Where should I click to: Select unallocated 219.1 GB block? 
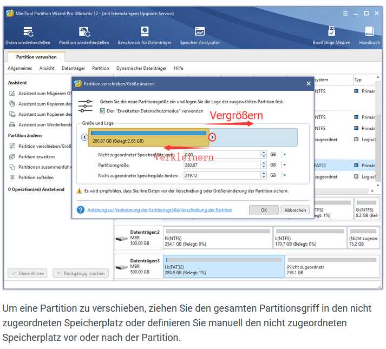point(332,266)
